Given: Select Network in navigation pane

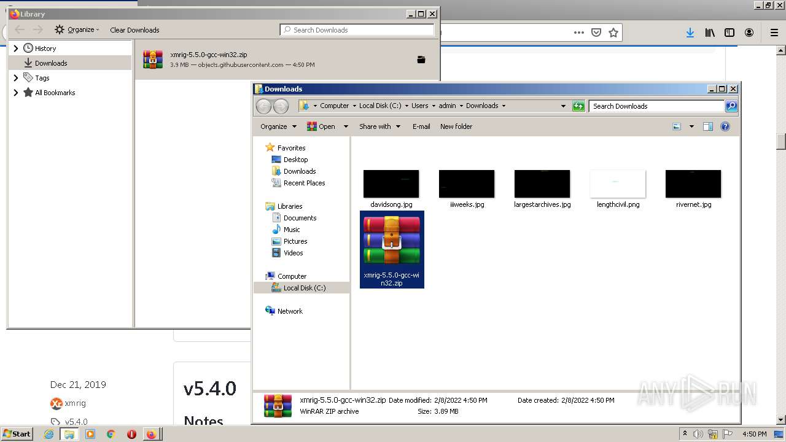Looking at the screenshot, I should pyautogui.click(x=290, y=311).
